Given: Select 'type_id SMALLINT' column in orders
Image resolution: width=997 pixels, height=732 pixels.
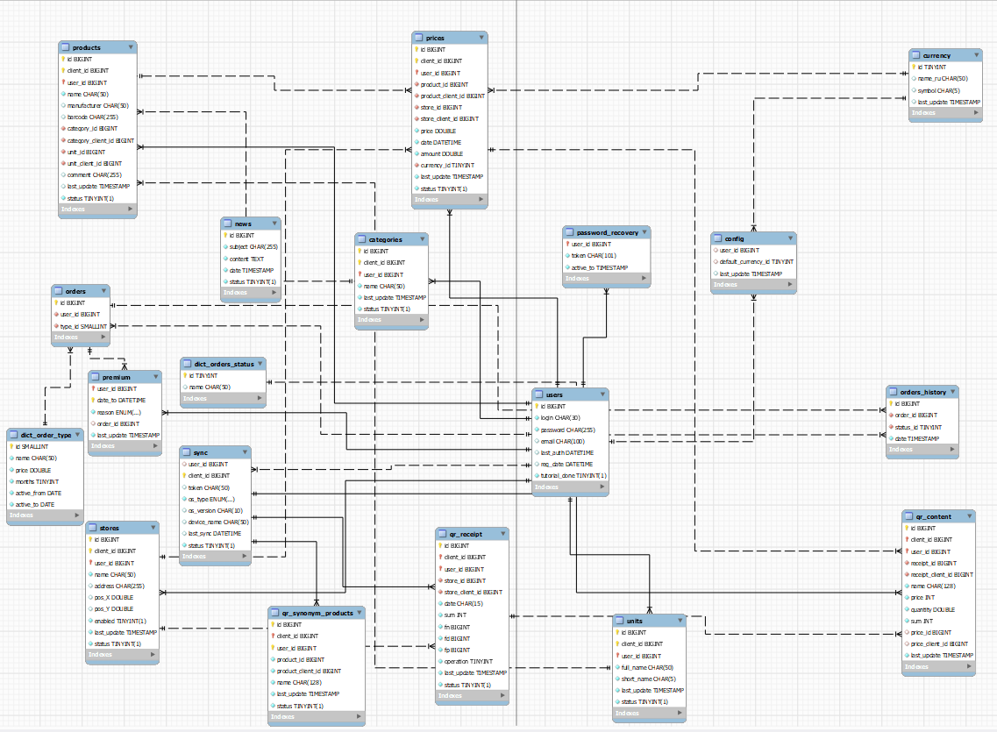Looking at the screenshot, I should (x=82, y=326).
